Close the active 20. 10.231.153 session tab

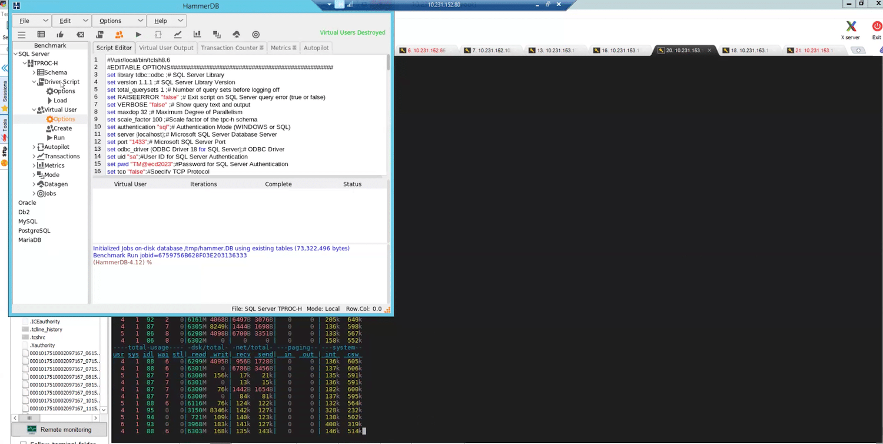tap(709, 51)
